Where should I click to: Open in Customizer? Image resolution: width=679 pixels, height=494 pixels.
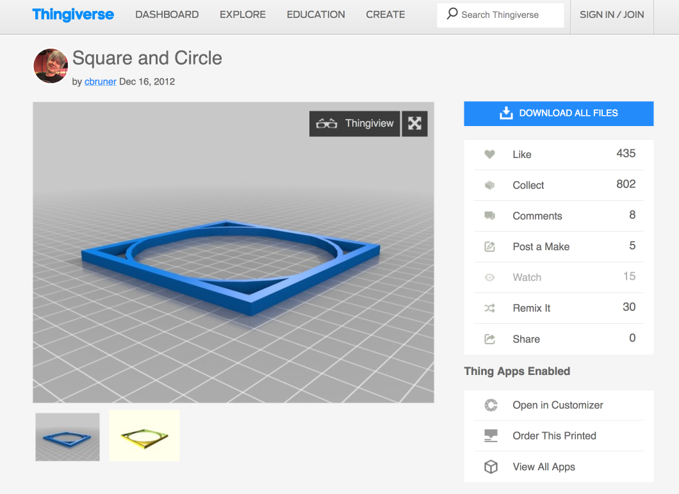(x=558, y=405)
